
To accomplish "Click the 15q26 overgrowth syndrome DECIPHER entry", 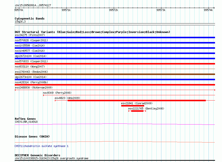I will [51, 158].
